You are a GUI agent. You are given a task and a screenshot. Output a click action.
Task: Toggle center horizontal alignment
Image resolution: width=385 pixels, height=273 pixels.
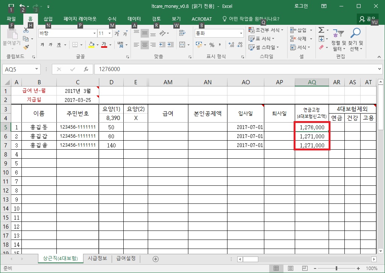tap(145, 45)
